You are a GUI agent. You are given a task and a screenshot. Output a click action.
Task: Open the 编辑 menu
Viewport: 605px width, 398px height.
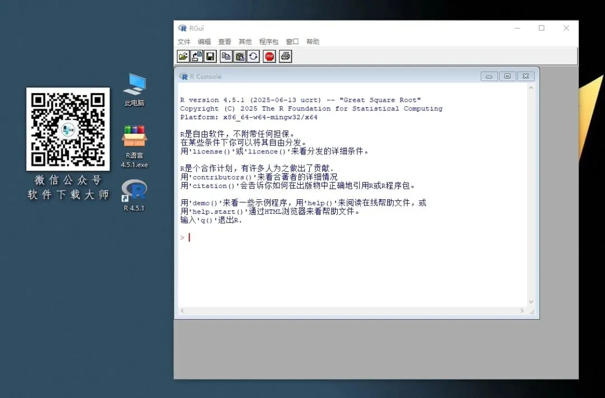pyautogui.click(x=204, y=41)
